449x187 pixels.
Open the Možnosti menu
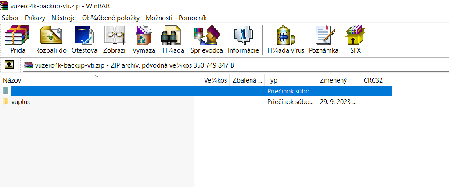(159, 18)
